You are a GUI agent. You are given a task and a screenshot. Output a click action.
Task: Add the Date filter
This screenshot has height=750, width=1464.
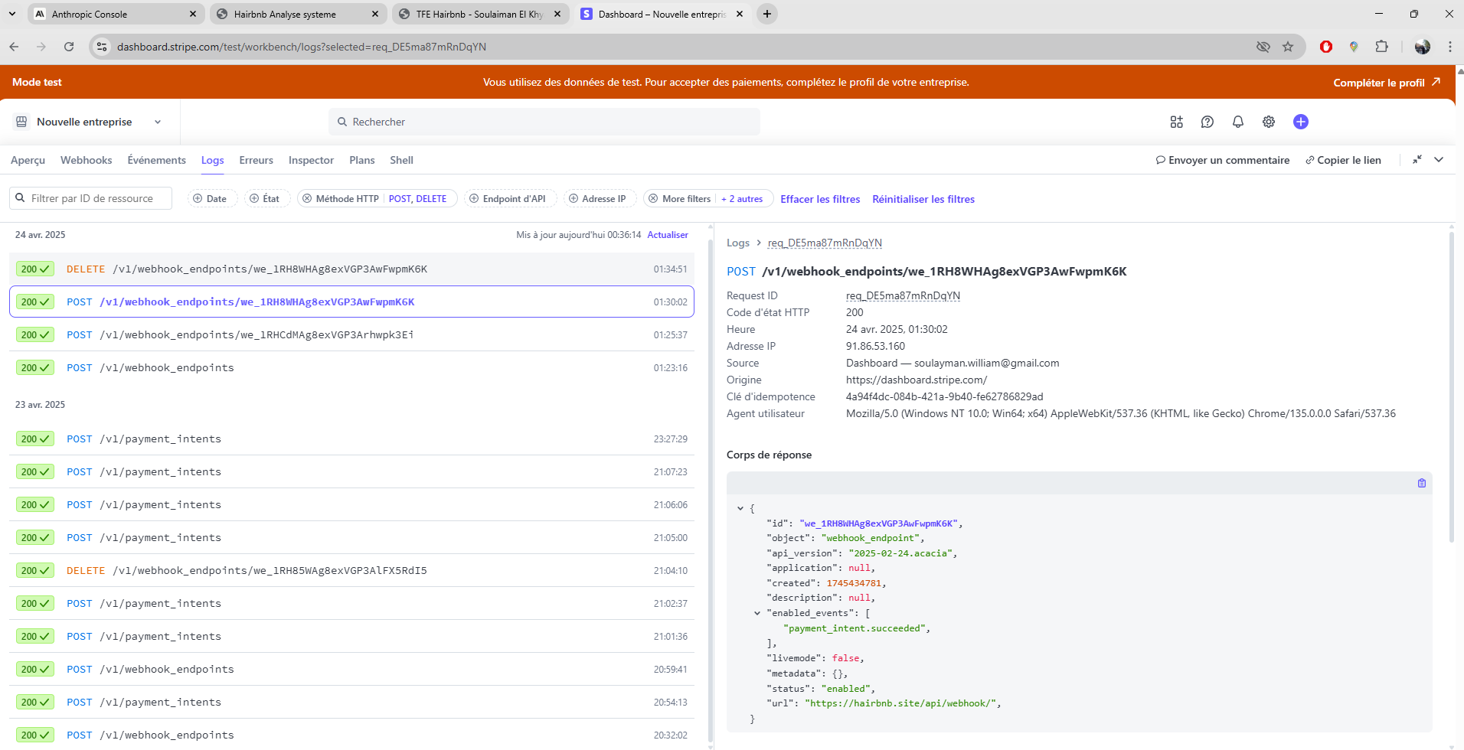[210, 199]
